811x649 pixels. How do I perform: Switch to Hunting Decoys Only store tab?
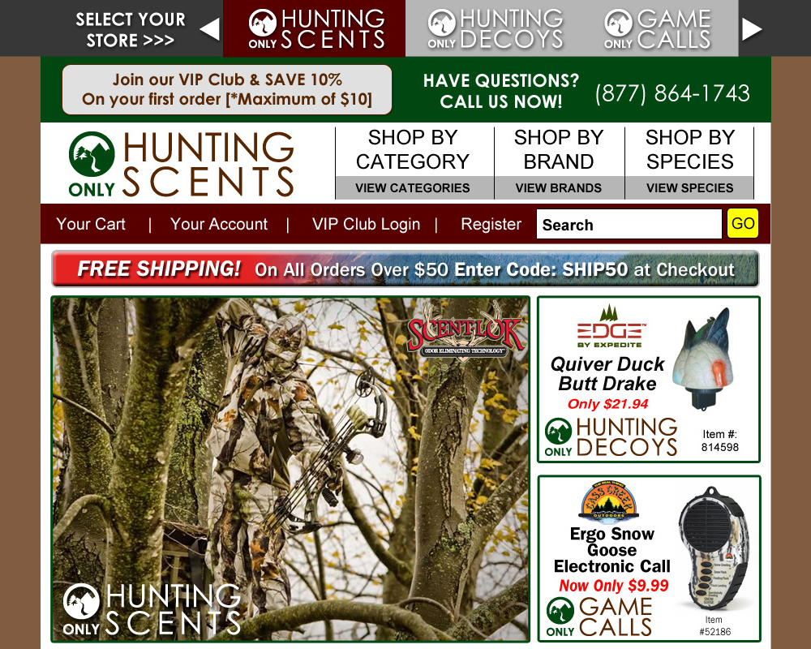click(495, 28)
